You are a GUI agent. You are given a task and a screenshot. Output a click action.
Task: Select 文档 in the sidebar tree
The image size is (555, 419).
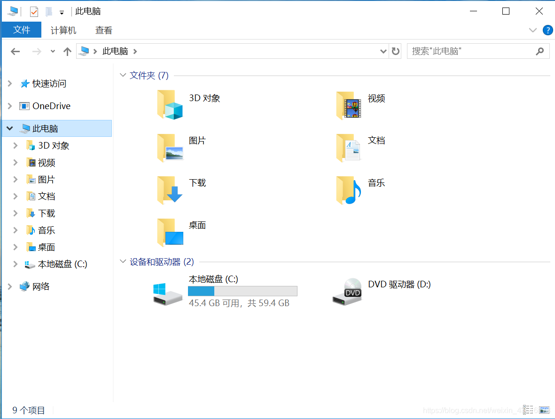[x=47, y=196]
